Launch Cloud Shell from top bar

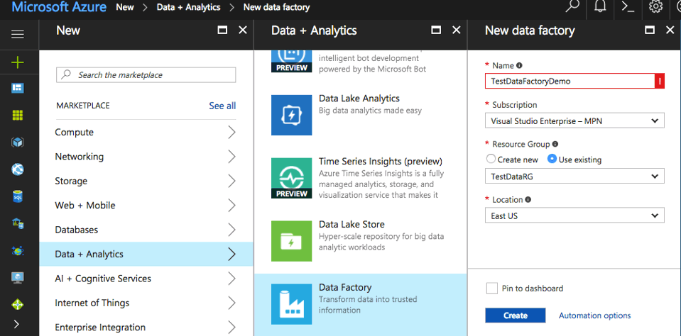(628, 7)
